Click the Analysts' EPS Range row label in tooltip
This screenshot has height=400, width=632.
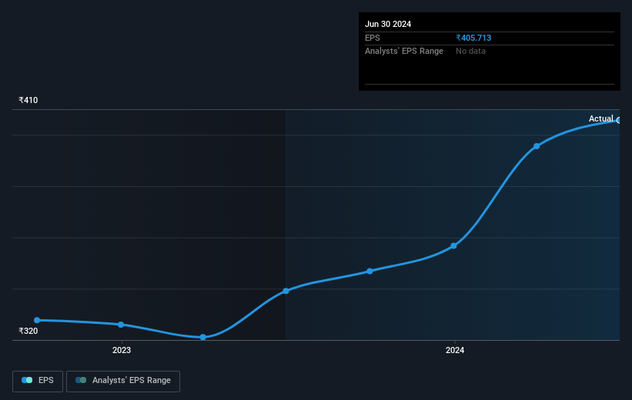coord(404,52)
